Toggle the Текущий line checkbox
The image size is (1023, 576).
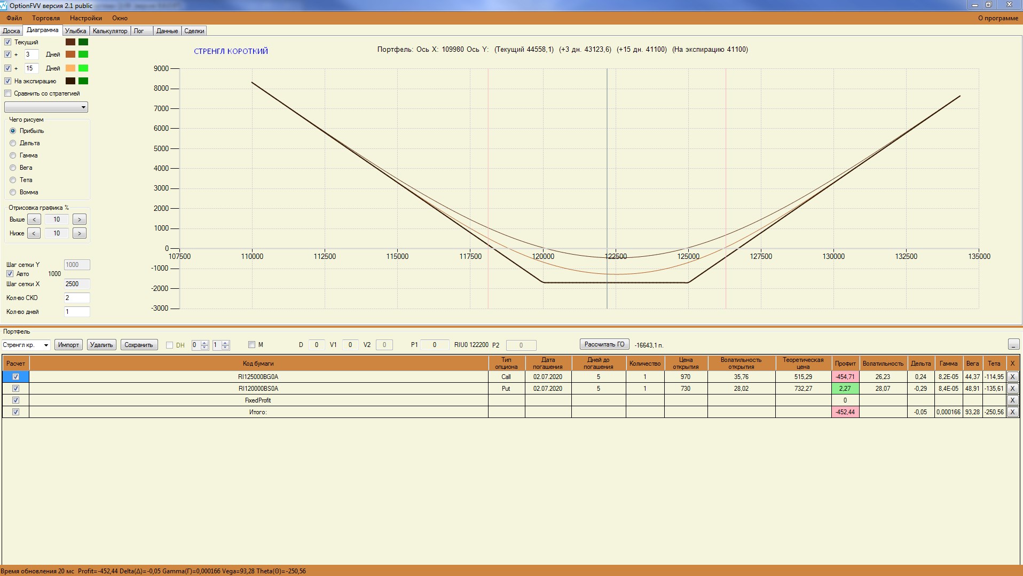pyautogui.click(x=8, y=42)
